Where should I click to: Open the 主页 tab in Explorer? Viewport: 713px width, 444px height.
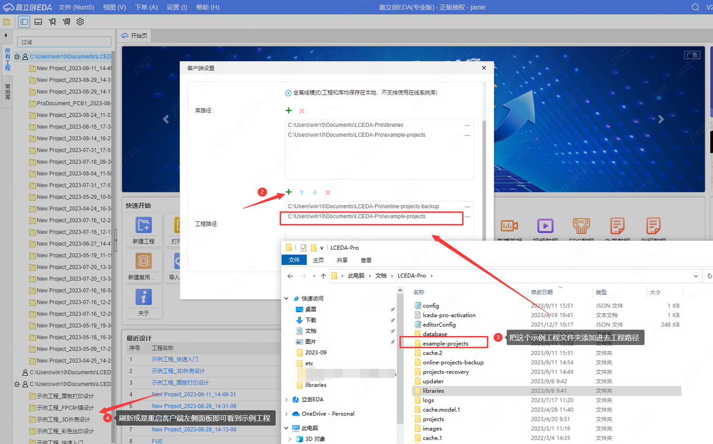(318, 260)
